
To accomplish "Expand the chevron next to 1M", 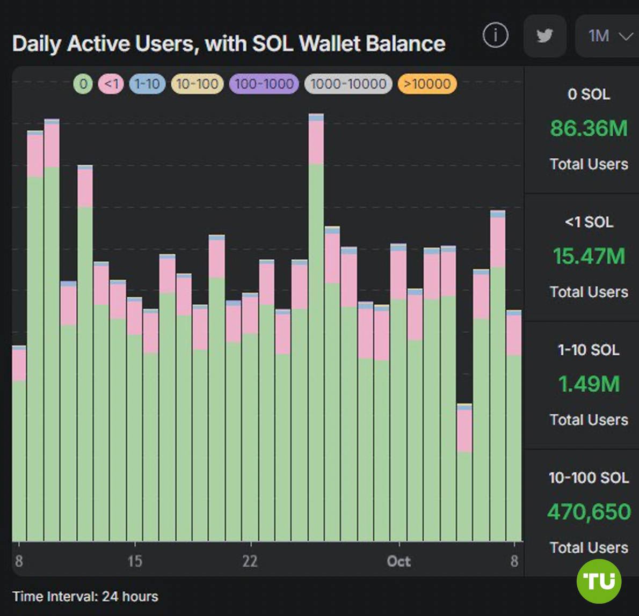I will click(626, 36).
